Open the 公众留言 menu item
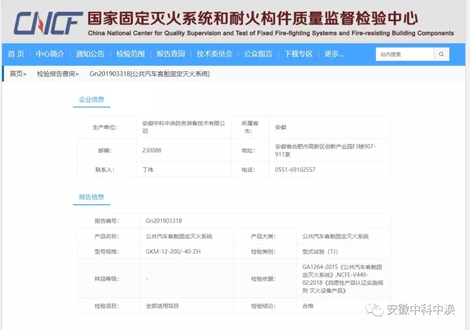The width and height of the screenshot is (470, 330). point(258,54)
